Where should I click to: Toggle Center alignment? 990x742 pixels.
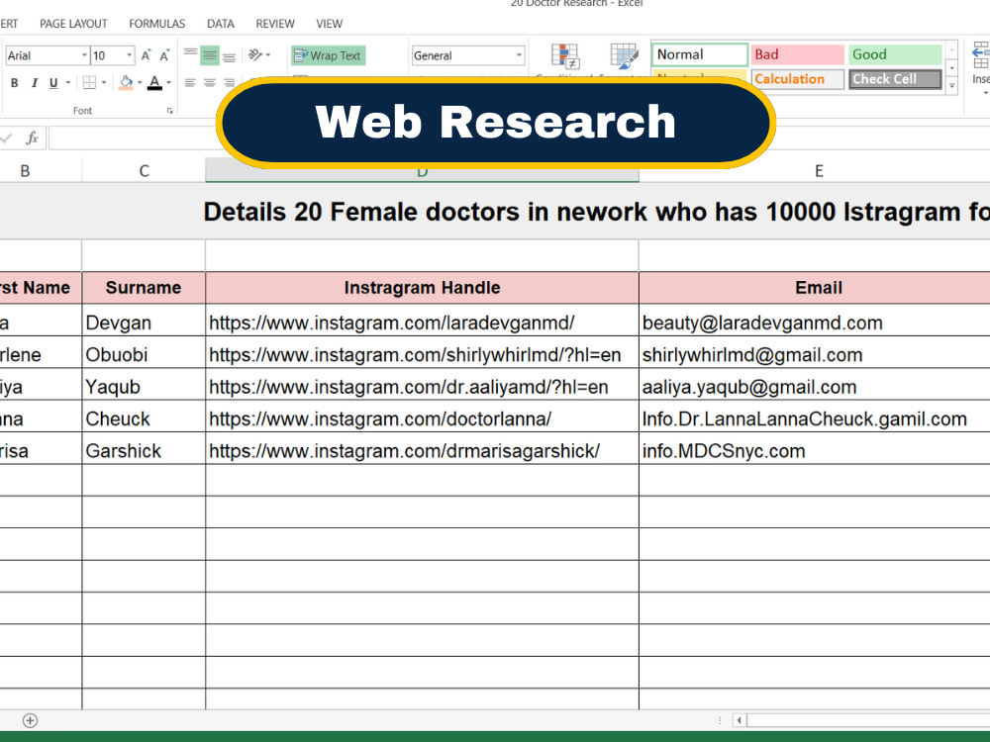point(210,83)
